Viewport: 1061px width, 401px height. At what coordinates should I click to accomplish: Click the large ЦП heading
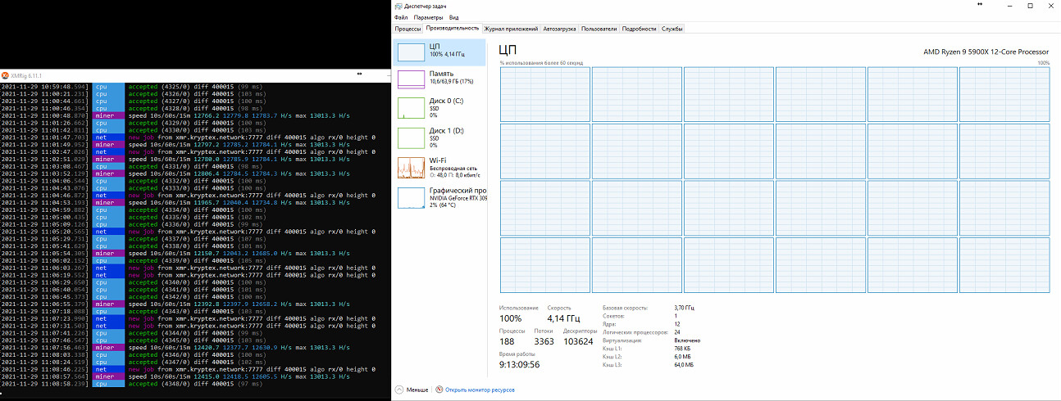[508, 51]
